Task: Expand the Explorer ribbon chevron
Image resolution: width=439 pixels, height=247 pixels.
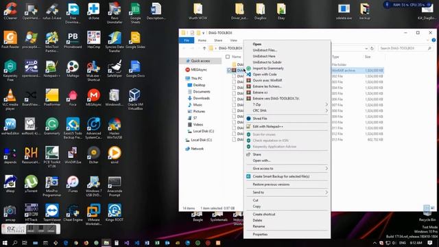Action: 427,40
